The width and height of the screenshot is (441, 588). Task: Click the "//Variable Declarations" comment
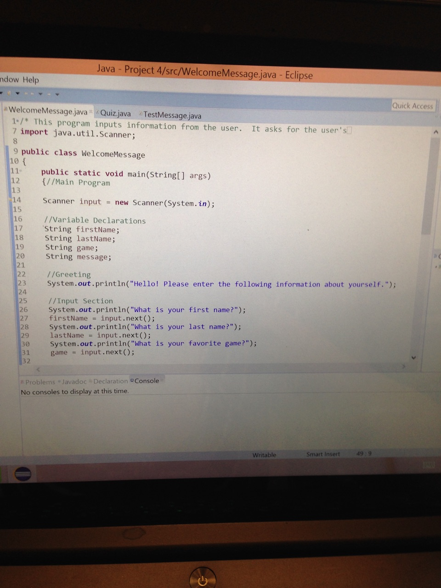[x=95, y=220]
